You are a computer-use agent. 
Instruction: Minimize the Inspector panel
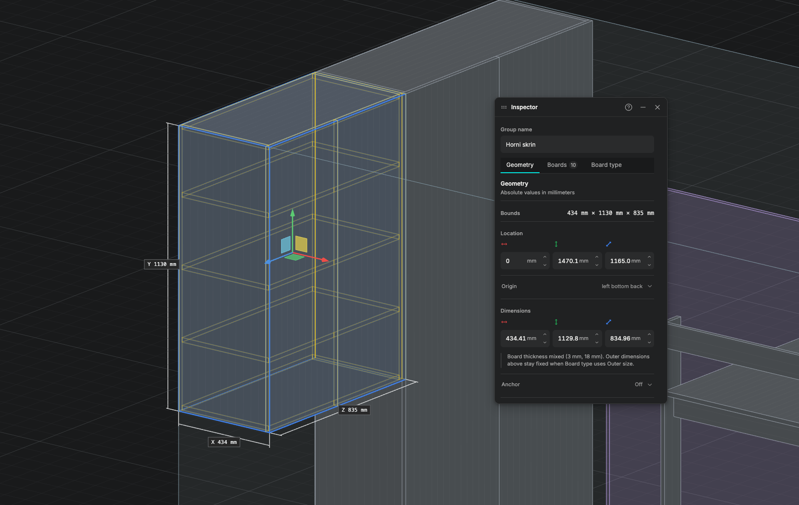(643, 107)
